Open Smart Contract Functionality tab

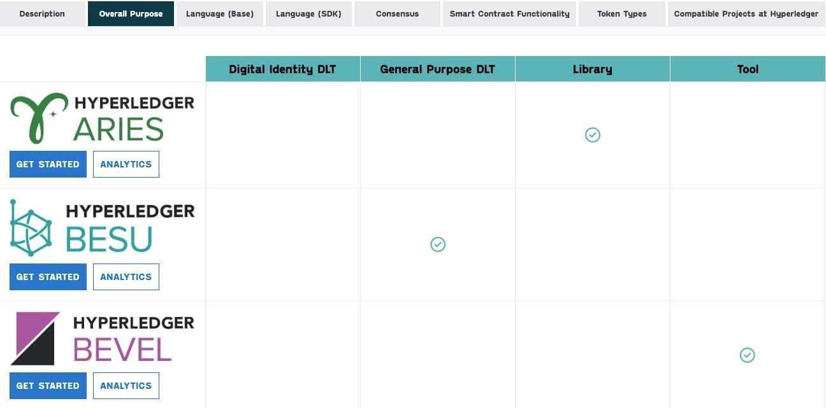click(x=510, y=13)
